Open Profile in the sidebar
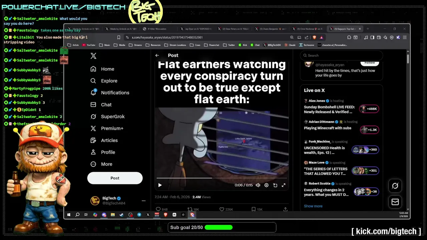The image size is (427, 240). tap(103, 152)
